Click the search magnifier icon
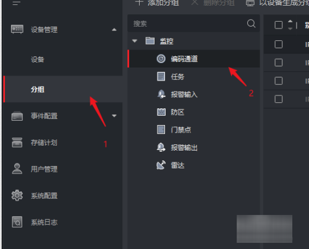Screen dimensions: 309x249 coord(251,24)
